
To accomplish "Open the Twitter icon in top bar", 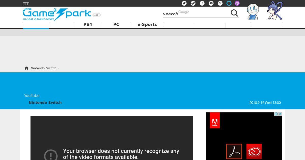I will coord(184,3).
